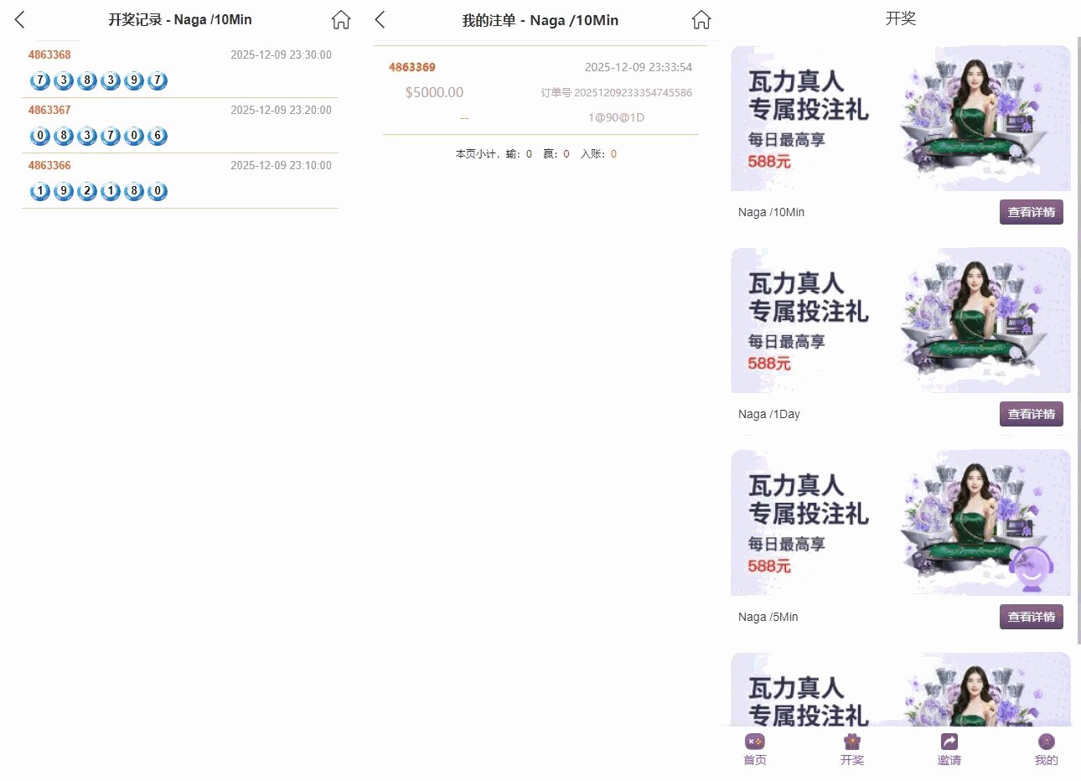Select the 开奖 gift-box navigation icon

click(x=851, y=748)
